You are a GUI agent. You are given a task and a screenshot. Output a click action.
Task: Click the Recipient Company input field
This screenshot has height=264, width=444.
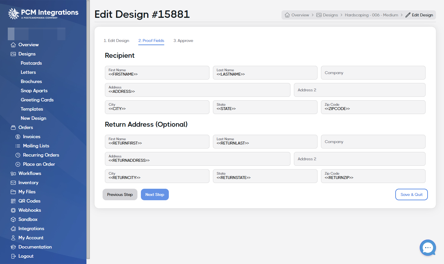(373, 73)
